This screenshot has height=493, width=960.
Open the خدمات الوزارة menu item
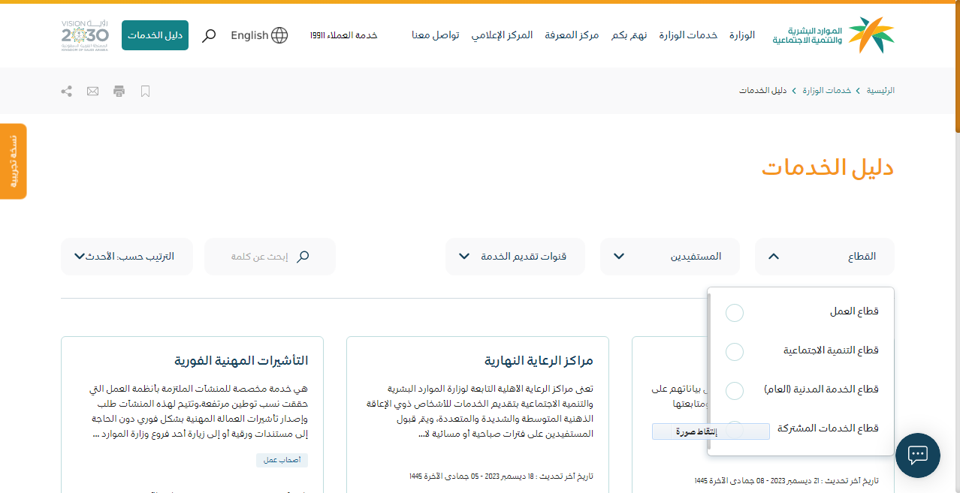pos(688,35)
